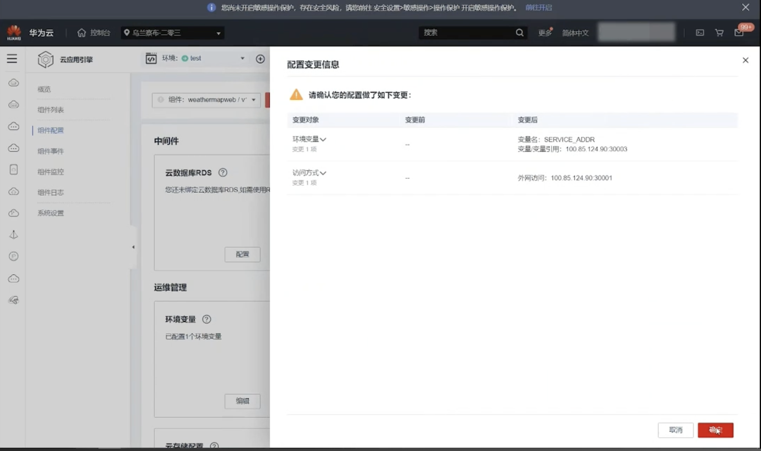Go to 概览 in side menu
Viewport: 761px width, 451px height.
tap(44, 89)
